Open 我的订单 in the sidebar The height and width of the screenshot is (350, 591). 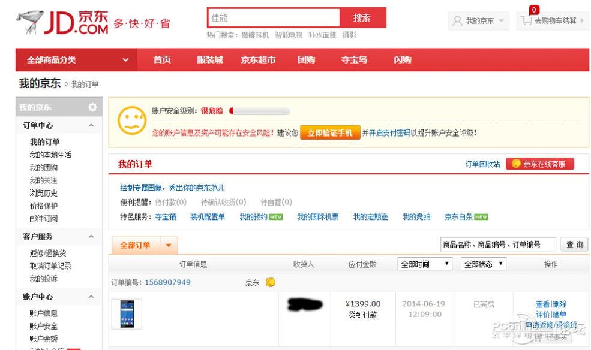coord(45,142)
